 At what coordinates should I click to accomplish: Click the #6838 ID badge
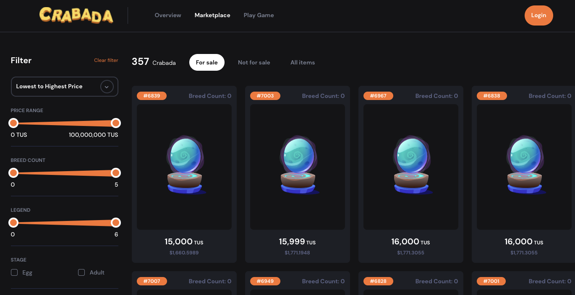click(x=492, y=96)
